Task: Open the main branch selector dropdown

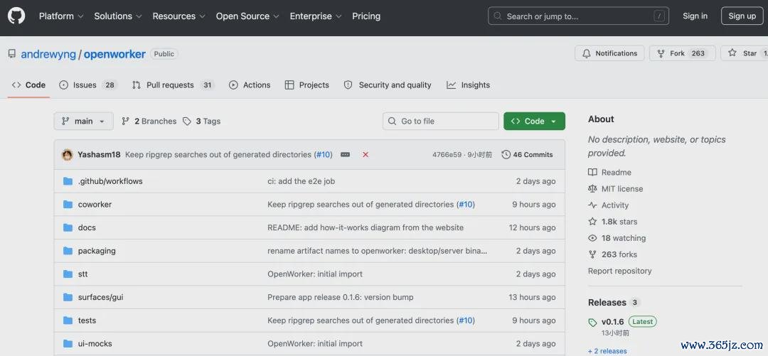Action: click(84, 121)
